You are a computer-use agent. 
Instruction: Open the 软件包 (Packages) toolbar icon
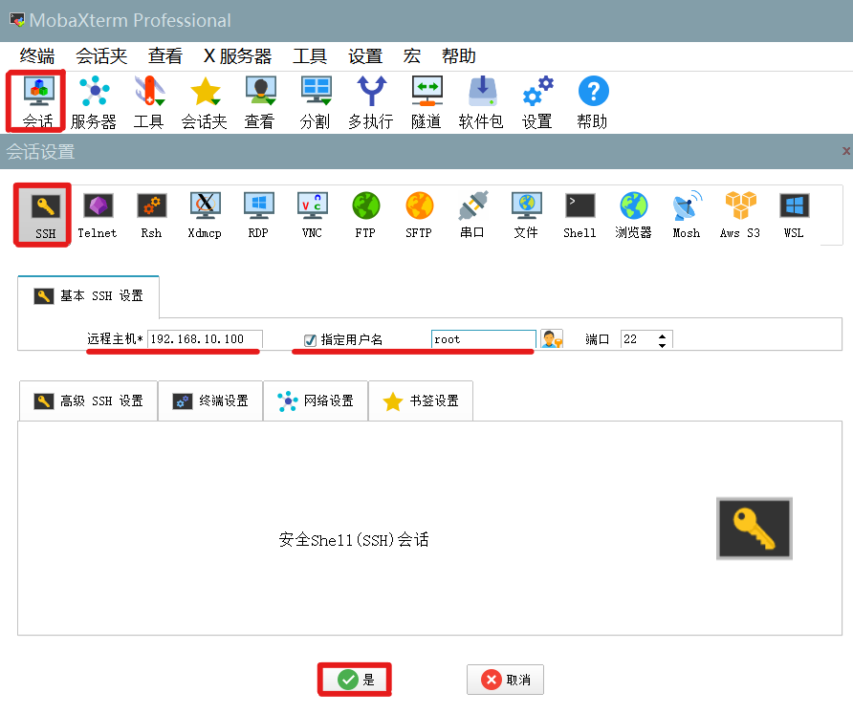pos(481,102)
